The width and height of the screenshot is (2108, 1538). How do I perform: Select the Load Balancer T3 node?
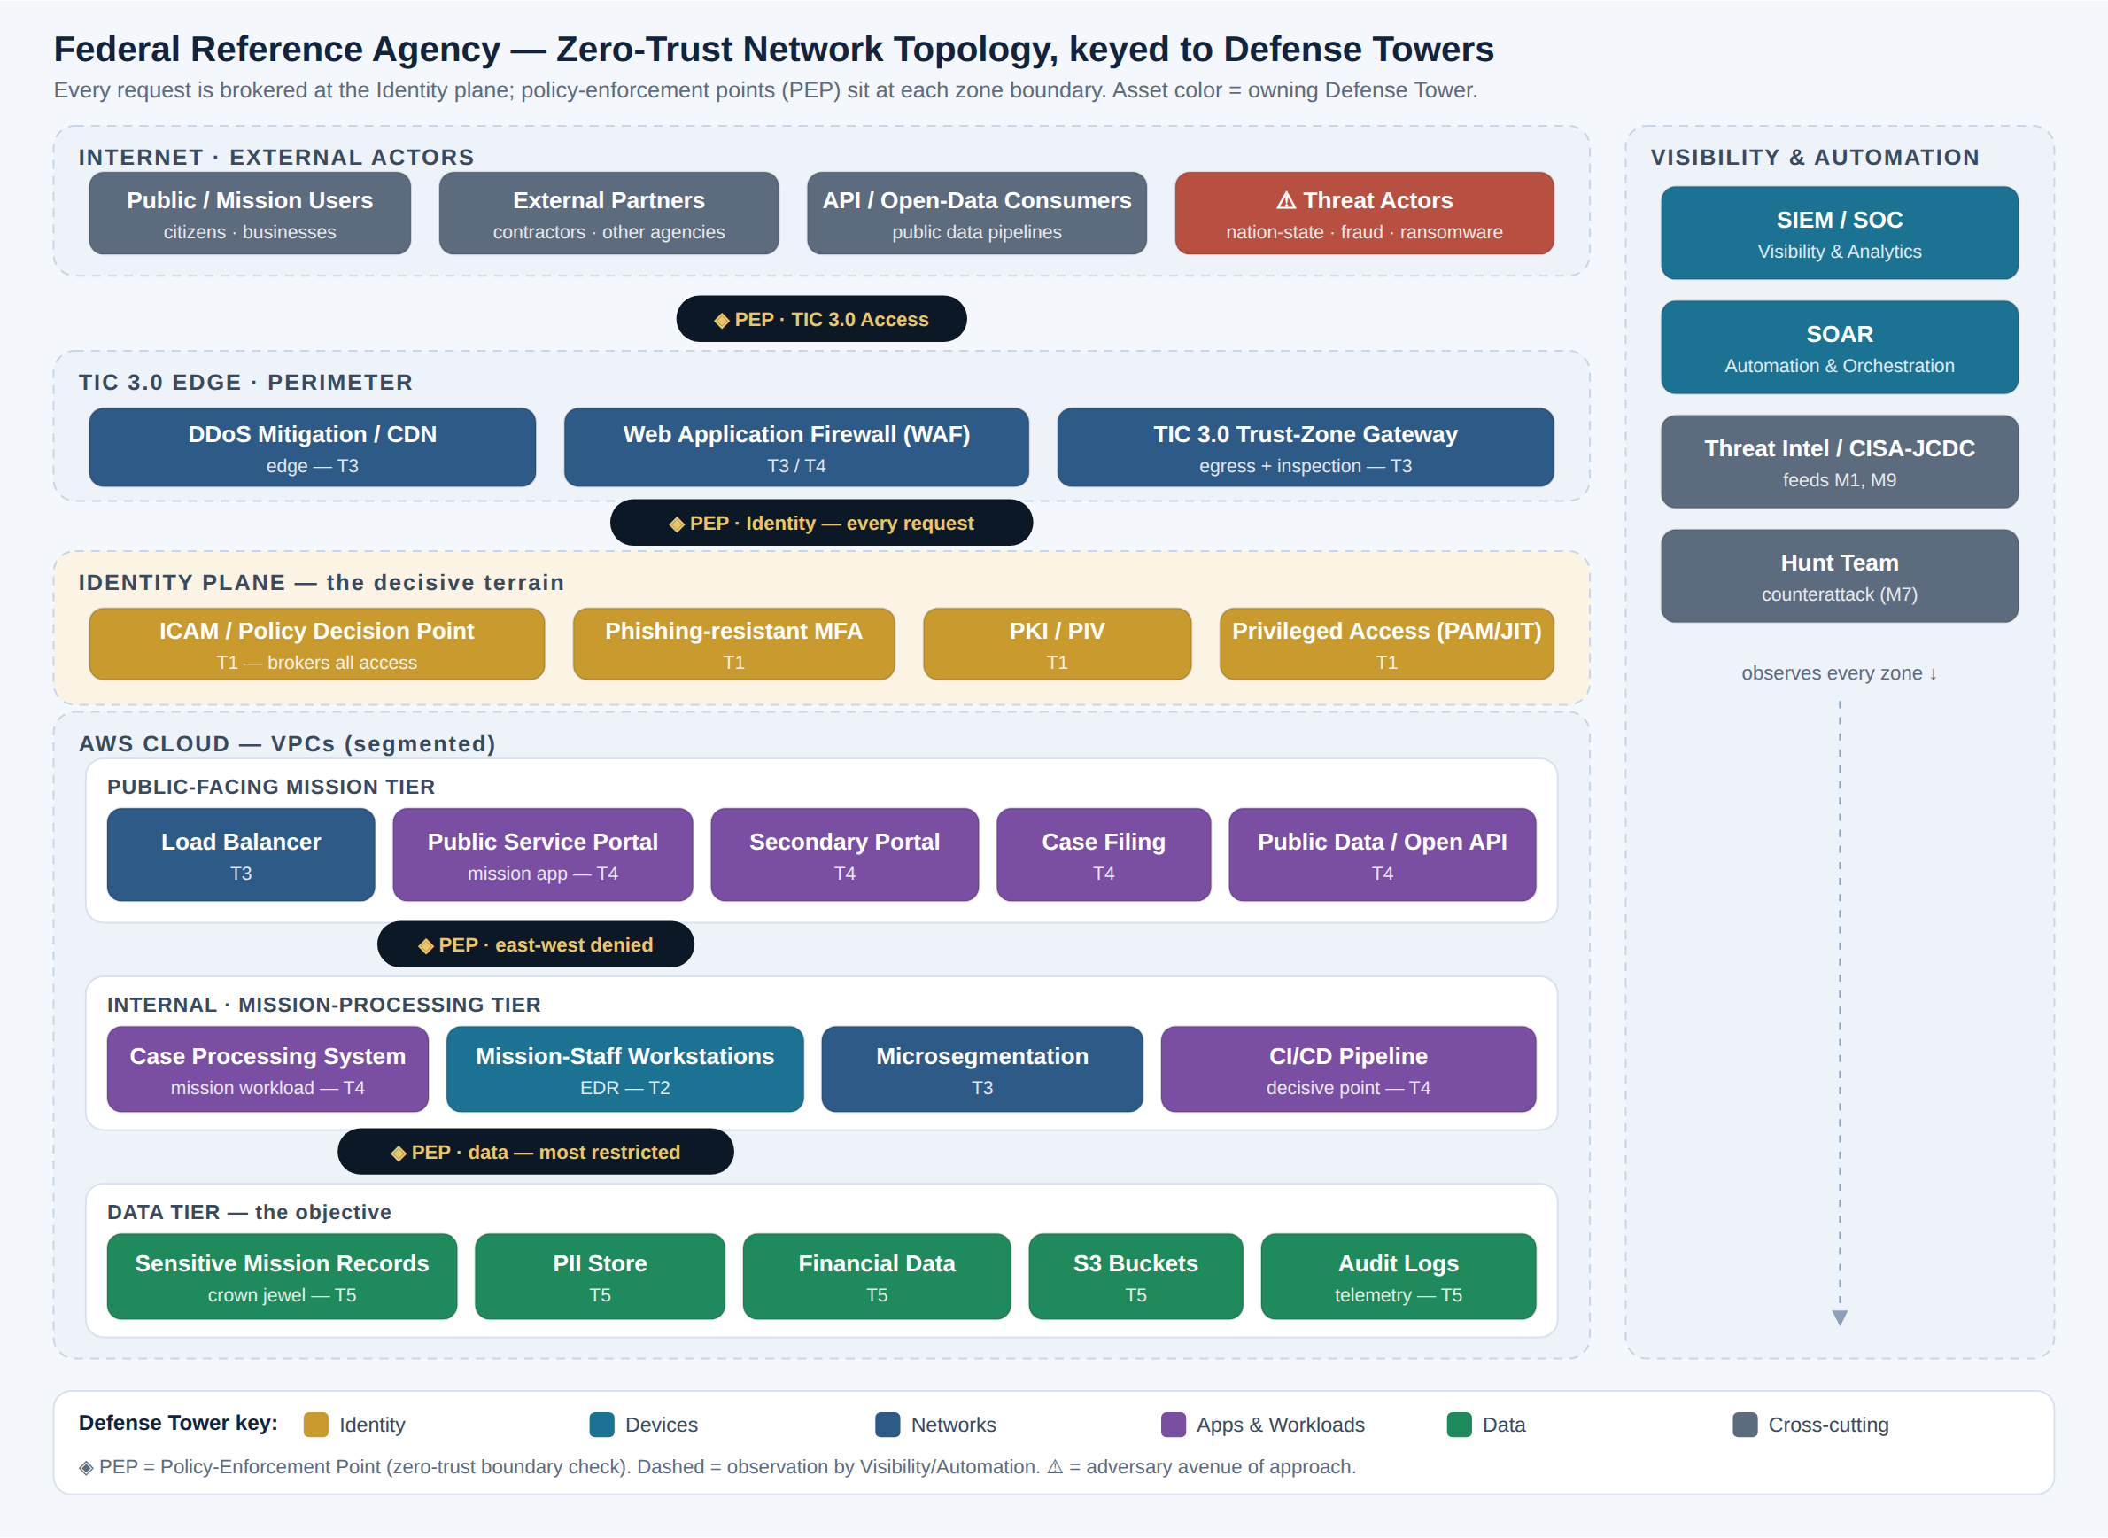pos(241,855)
